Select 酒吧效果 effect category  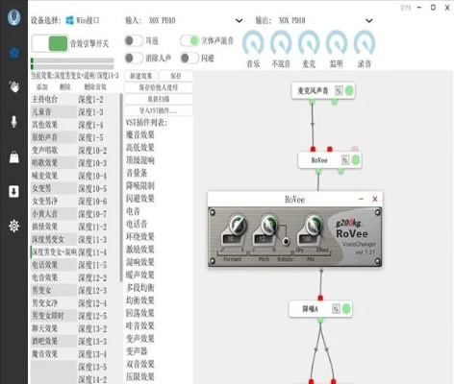pyautogui.click(x=54, y=341)
